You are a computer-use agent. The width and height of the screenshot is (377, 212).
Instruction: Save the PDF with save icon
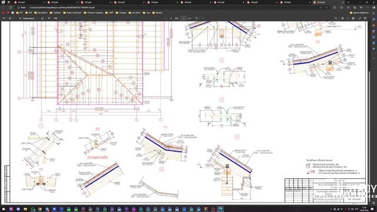point(348,18)
